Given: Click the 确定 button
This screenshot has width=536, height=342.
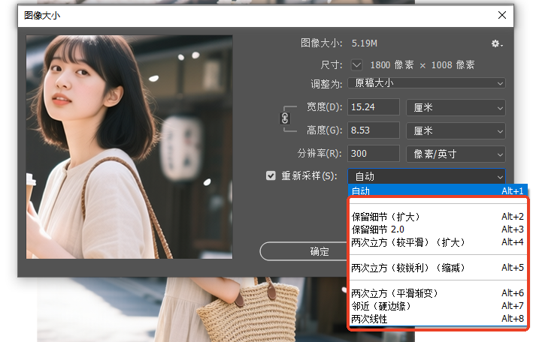Looking at the screenshot, I should coord(319,251).
